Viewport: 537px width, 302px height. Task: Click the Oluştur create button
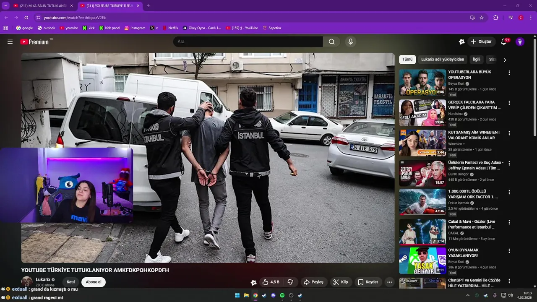pos(481,42)
